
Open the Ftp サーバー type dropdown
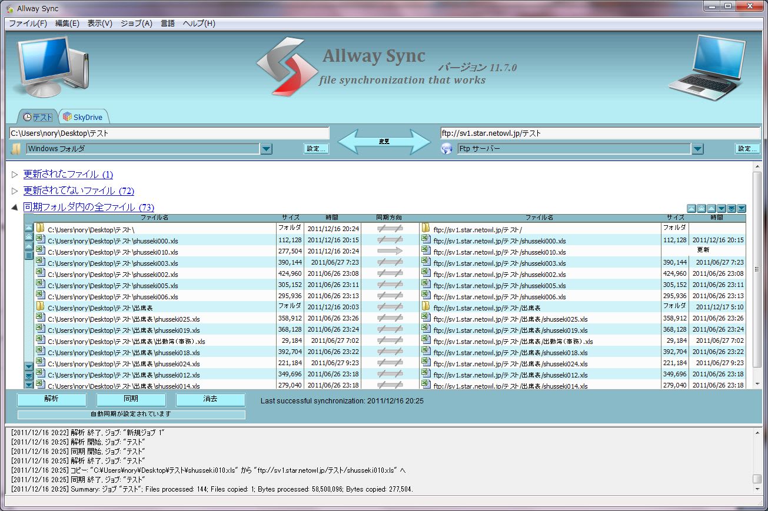coord(697,149)
